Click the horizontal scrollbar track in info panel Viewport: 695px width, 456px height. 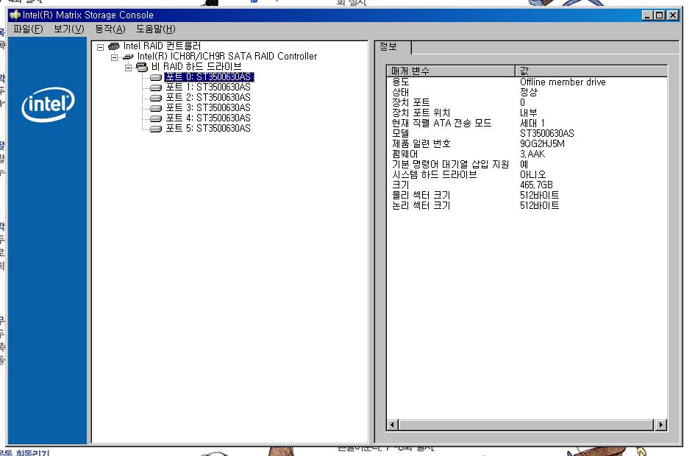point(527,424)
